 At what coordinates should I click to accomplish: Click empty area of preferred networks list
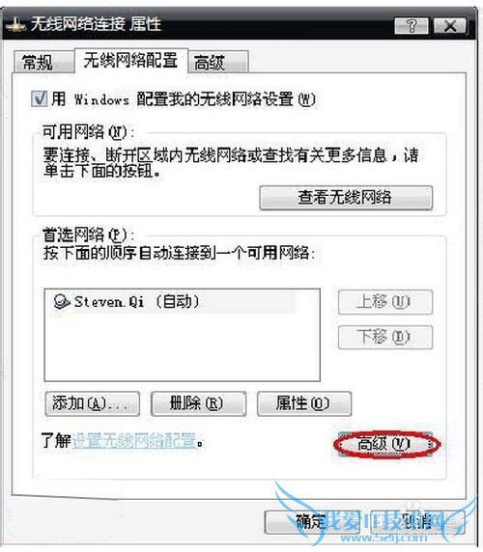pos(182,346)
